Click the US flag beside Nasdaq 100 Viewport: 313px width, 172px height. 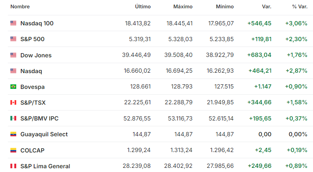[x=13, y=23]
